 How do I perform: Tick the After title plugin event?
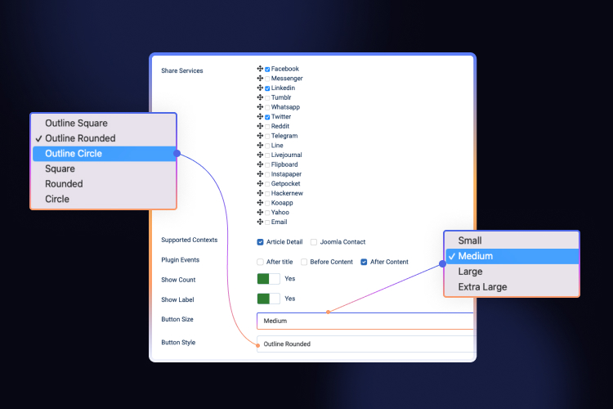coord(261,262)
